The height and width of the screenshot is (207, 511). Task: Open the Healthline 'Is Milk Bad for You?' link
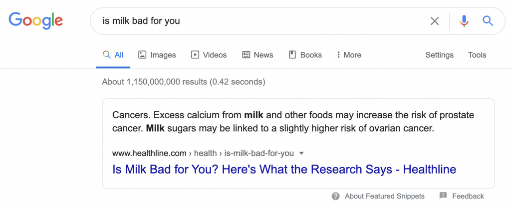pos(284,170)
